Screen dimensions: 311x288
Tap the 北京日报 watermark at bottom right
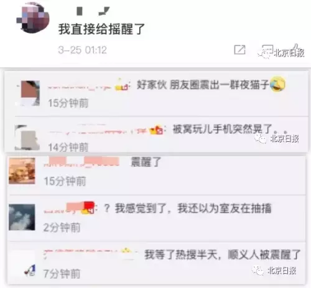(274, 271)
